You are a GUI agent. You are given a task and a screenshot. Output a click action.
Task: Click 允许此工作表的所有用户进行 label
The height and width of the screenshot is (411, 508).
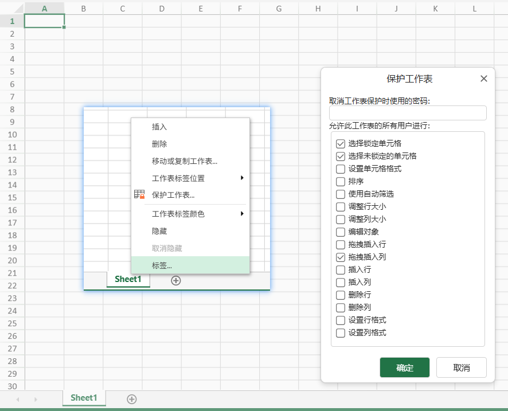tap(380, 126)
